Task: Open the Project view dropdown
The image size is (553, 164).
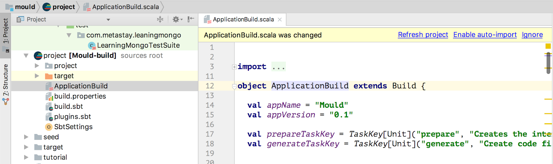Action: pos(108,20)
